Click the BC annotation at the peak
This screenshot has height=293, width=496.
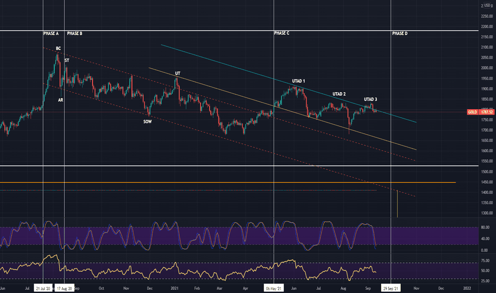tap(58, 48)
